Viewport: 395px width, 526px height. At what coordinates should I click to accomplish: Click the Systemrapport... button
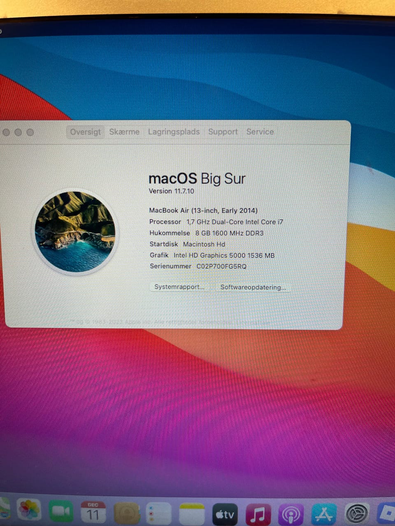179,287
